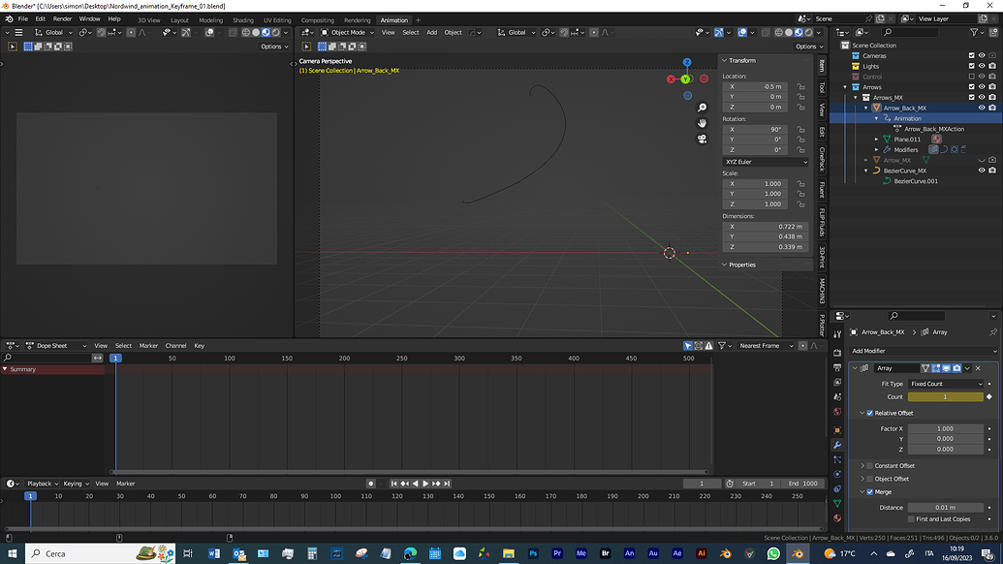Open the Physics properties tab icon

[x=836, y=474]
